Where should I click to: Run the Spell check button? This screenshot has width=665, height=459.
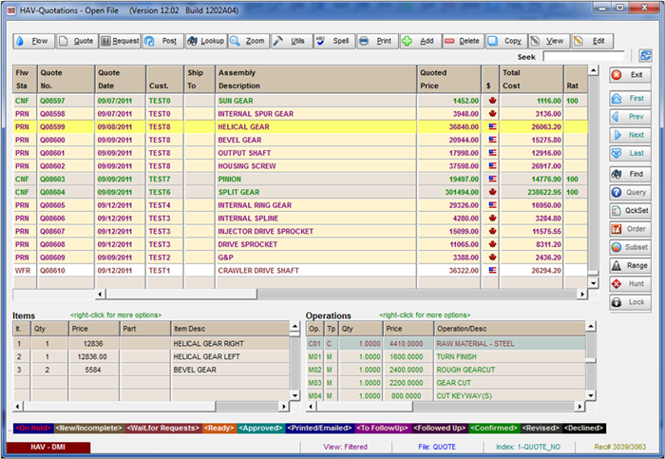click(334, 41)
